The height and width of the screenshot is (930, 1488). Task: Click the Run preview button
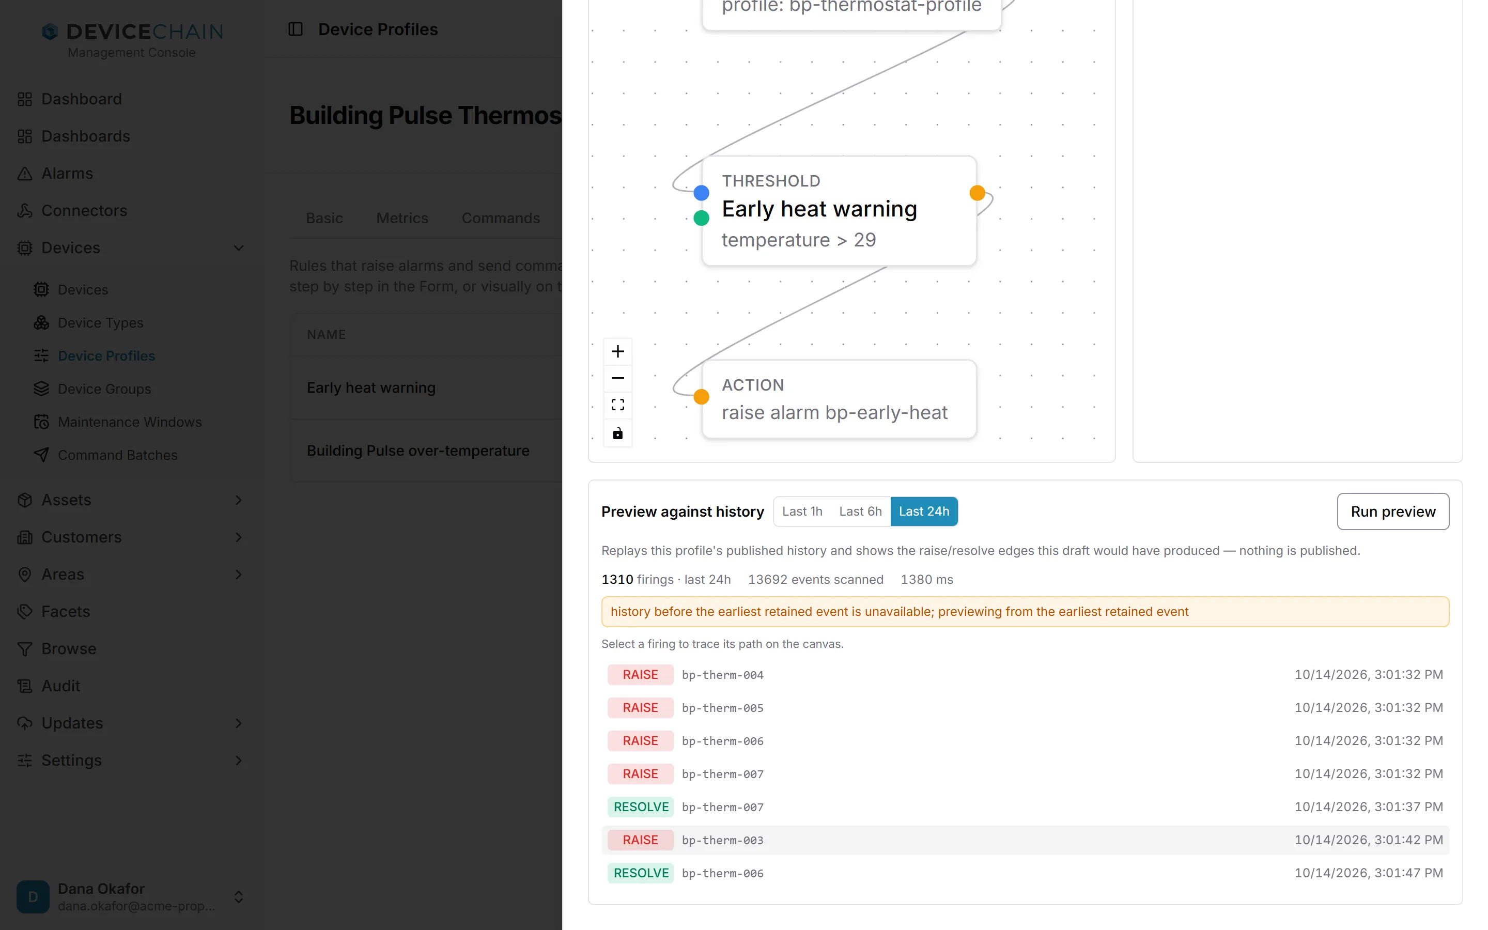[x=1393, y=511]
